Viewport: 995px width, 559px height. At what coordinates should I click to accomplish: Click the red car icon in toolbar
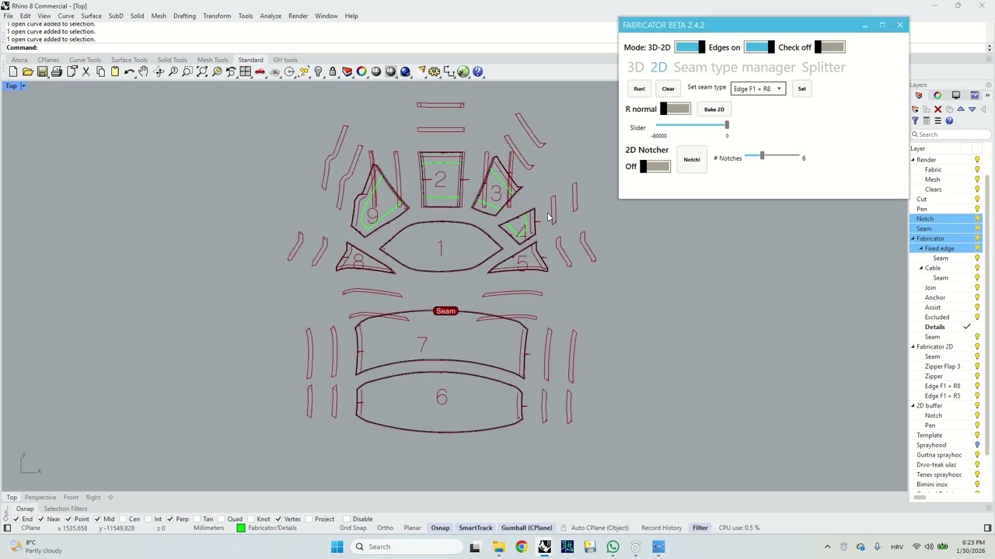(x=260, y=71)
